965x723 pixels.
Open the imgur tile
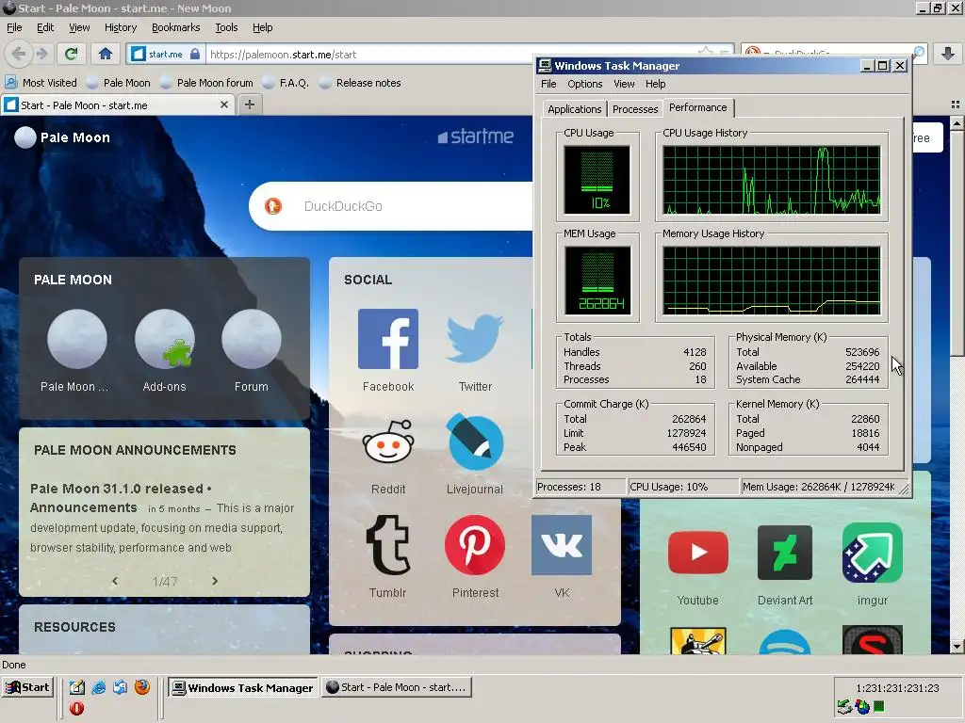click(x=873, y=552)
